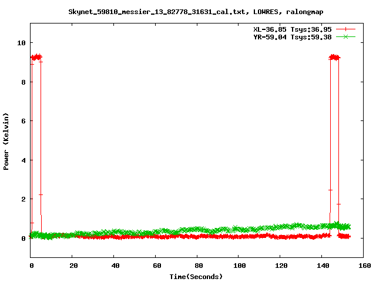Click y-axis tick label 4
376x282 pixels.
click(x=23, y=160)
